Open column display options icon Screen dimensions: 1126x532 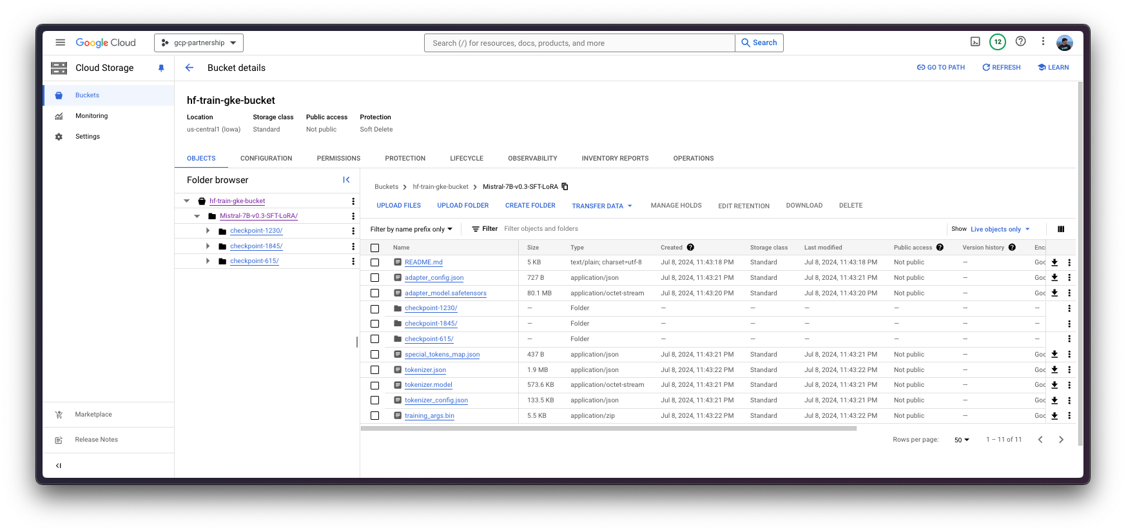1061,229
